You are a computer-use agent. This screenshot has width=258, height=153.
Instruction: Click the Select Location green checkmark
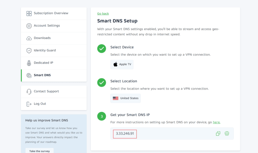point(101,83)
